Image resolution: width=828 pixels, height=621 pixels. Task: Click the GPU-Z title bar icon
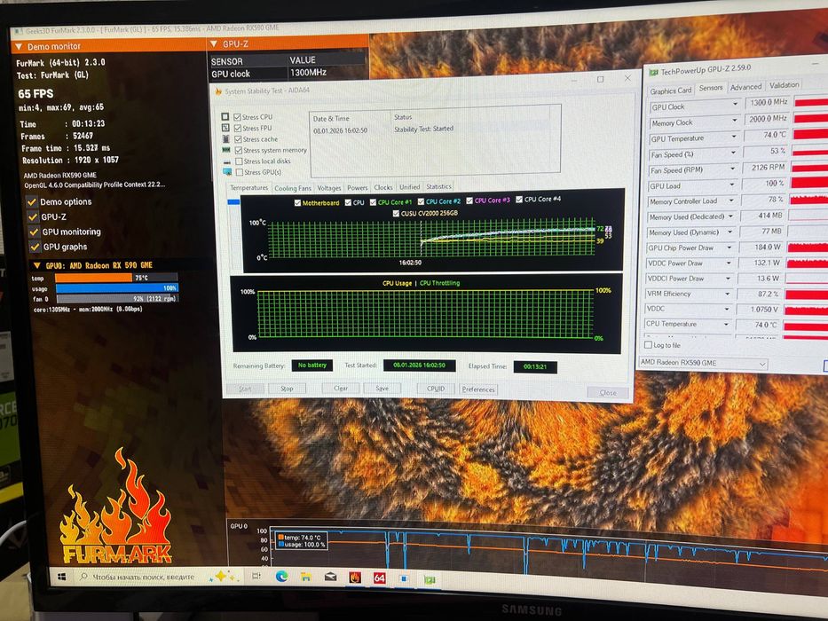click(654, 72)
